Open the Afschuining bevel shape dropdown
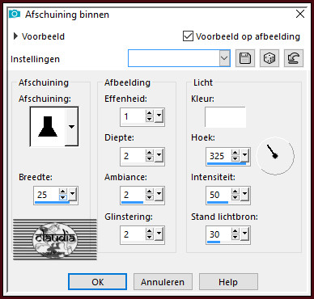Viewport: 314px width, 299px height. pyautogui.click(x=71, y=127)
